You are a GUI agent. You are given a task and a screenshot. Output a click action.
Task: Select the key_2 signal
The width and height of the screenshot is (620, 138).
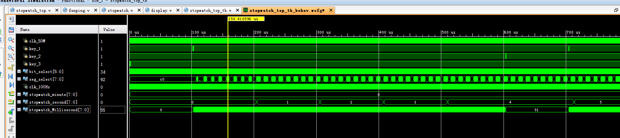tap(35, 56)
